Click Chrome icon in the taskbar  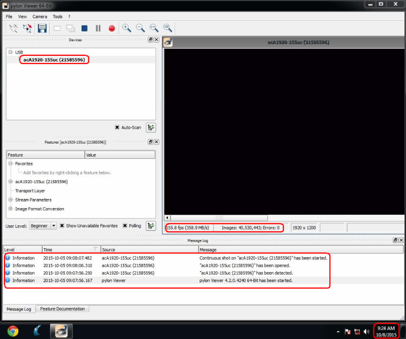13,331
